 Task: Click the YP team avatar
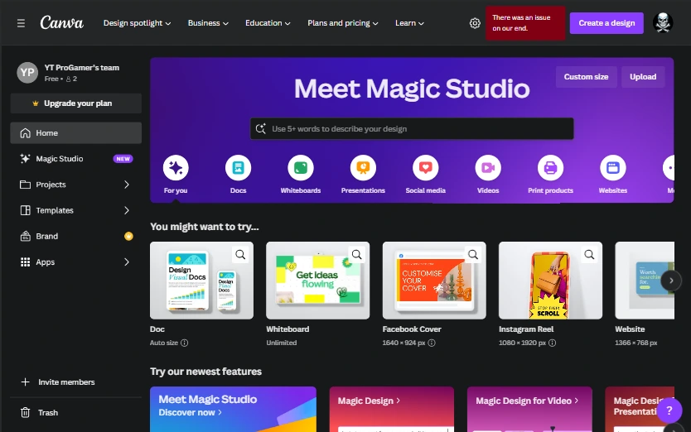click(x=27, y=73)
